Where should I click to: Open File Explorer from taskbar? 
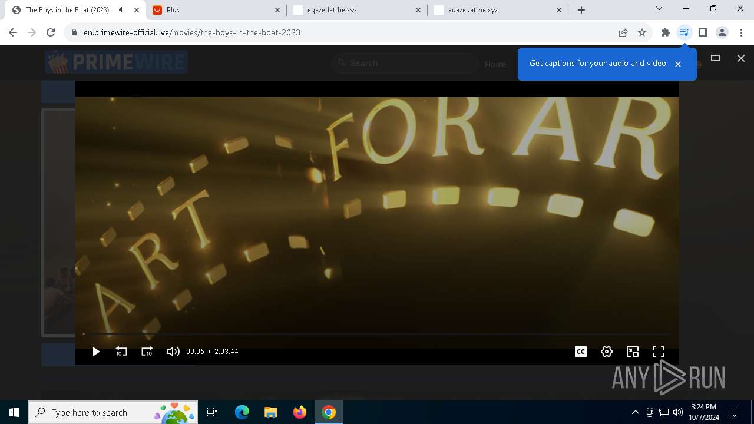pyautogui.click(x=271, y=412)
